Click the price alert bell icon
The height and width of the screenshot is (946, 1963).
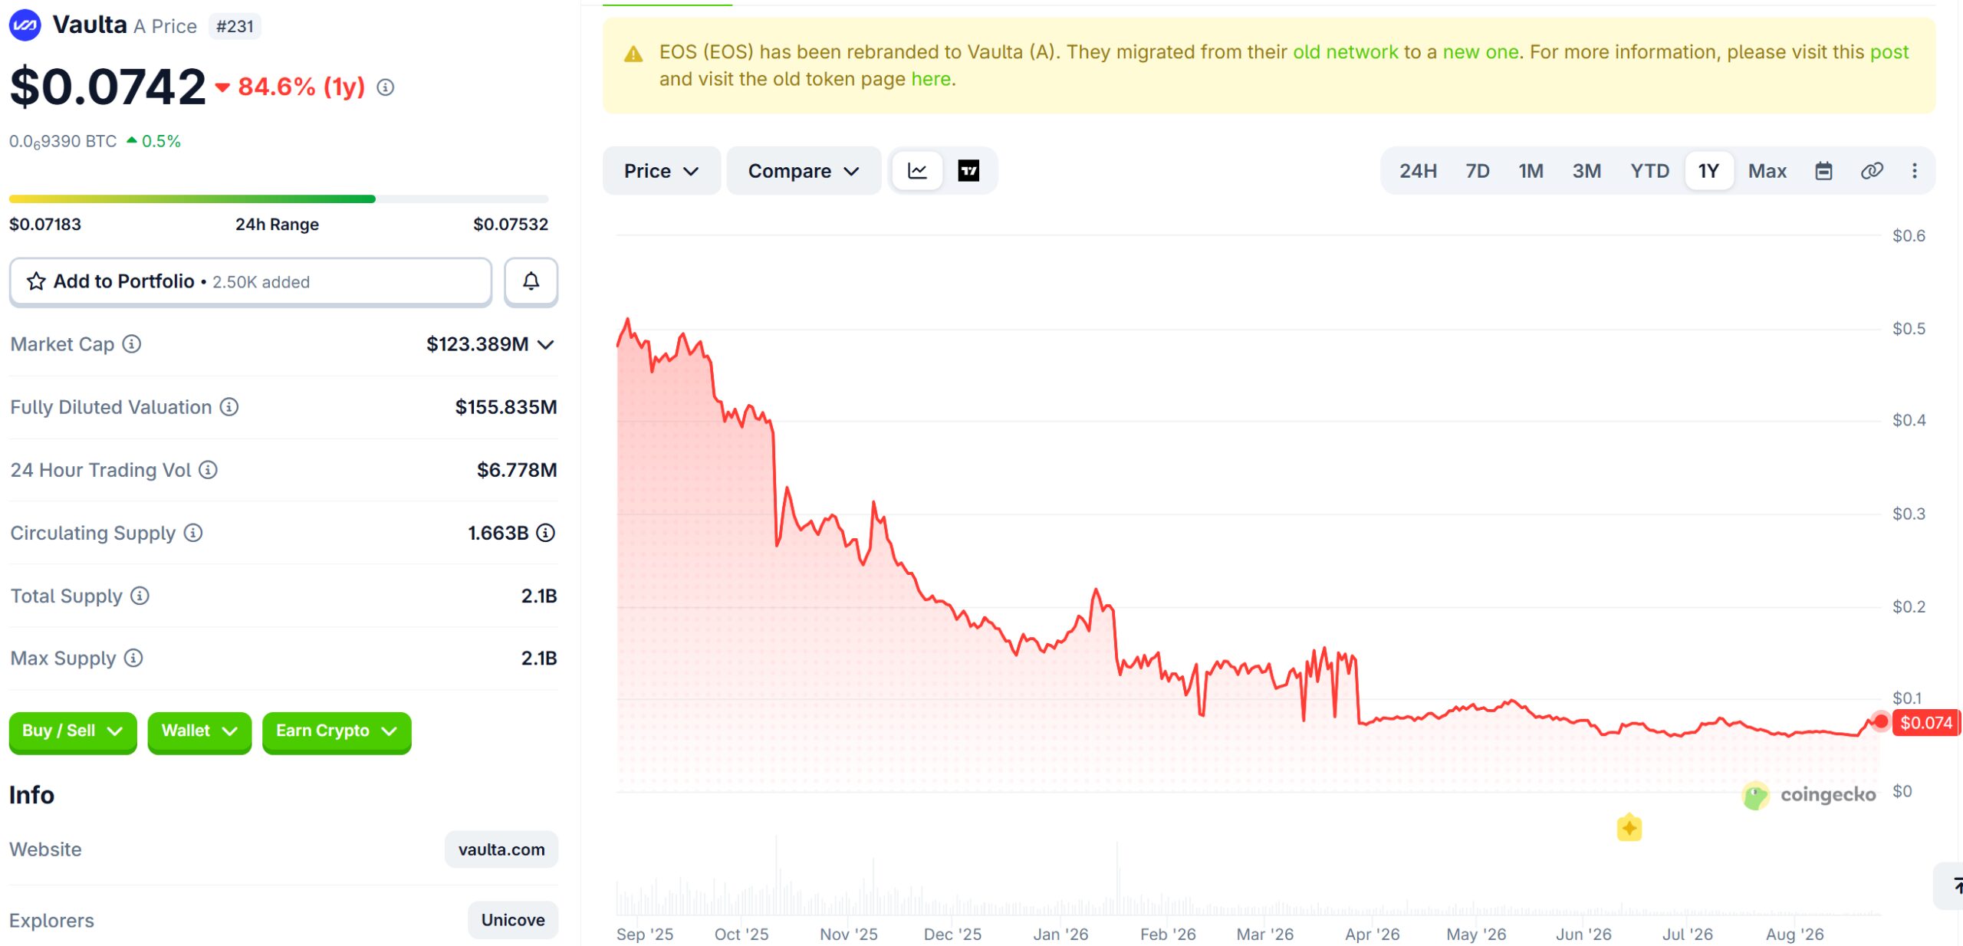531,282
